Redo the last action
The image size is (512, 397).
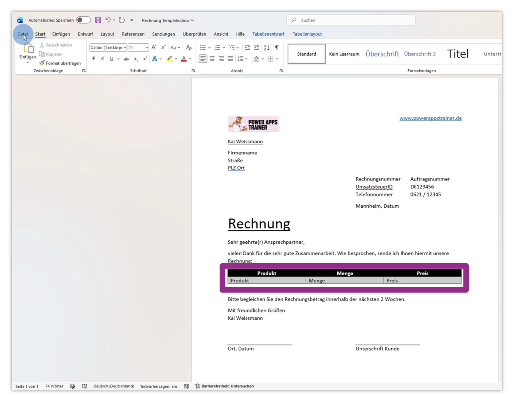(x=122, y=20)
